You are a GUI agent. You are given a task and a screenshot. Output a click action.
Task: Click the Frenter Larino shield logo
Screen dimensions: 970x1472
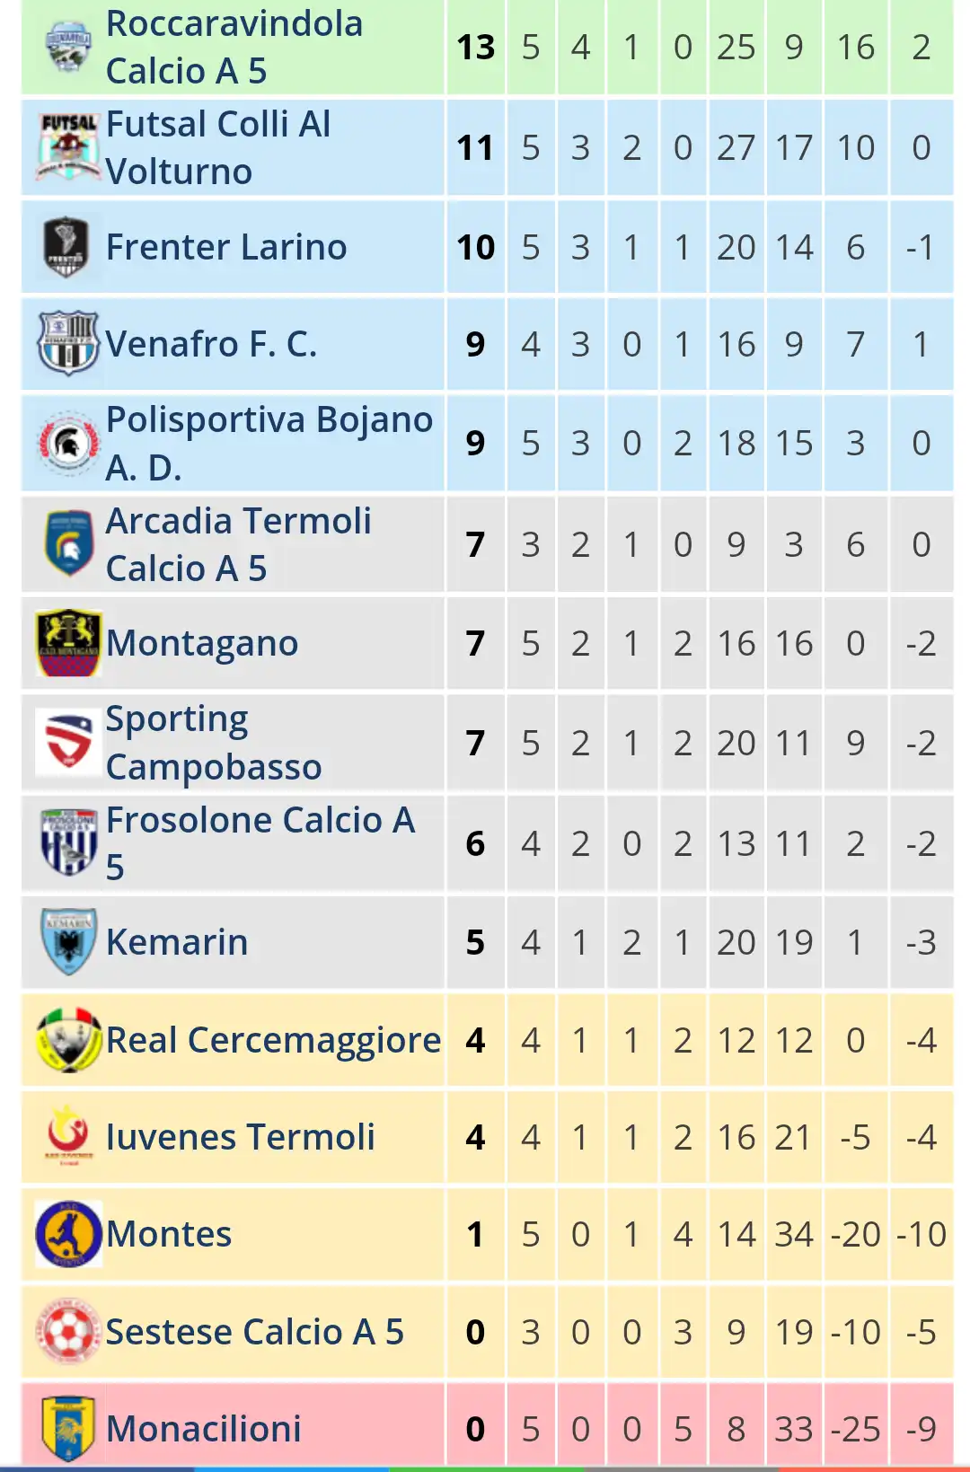pyautogui.click(x=66, y=247)
